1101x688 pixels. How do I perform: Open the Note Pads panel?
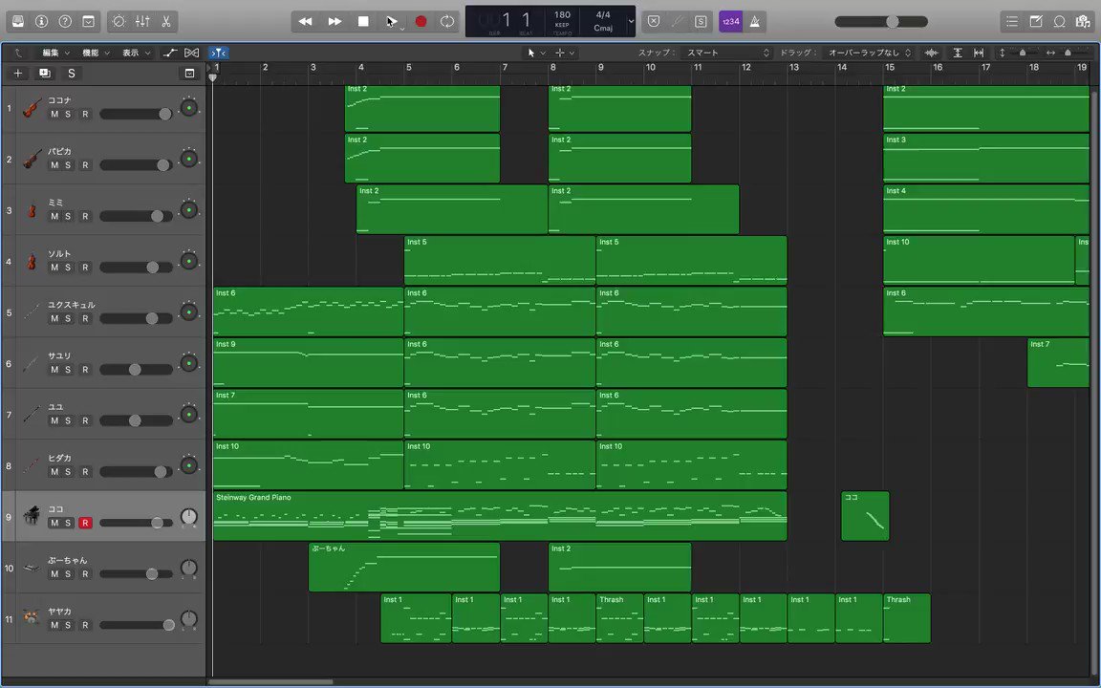point(1036,21)
